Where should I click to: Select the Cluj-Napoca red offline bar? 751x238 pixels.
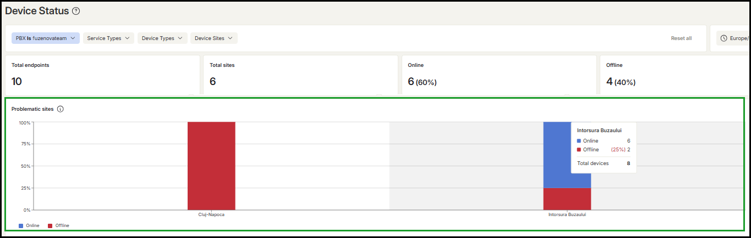click(211, 166)
